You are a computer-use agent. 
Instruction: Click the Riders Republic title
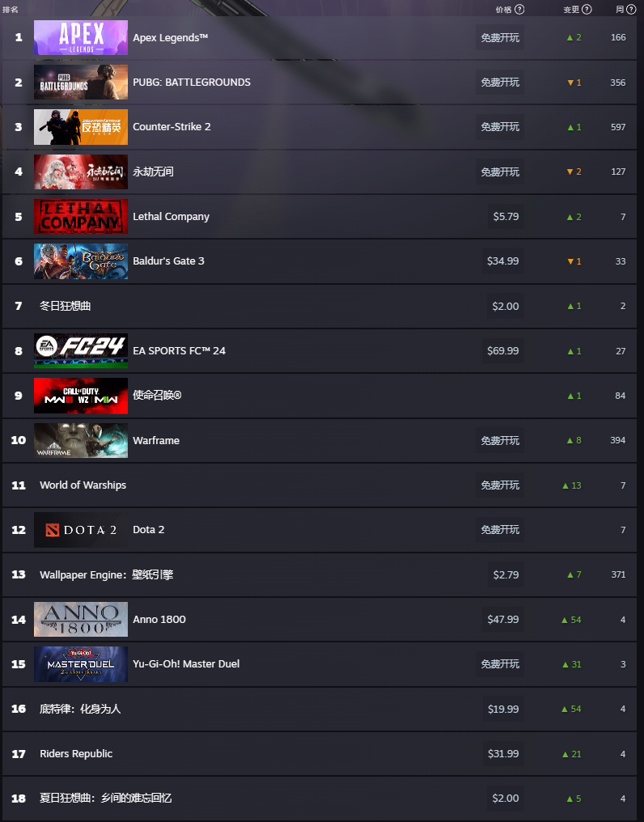click(x=76, y=753)
